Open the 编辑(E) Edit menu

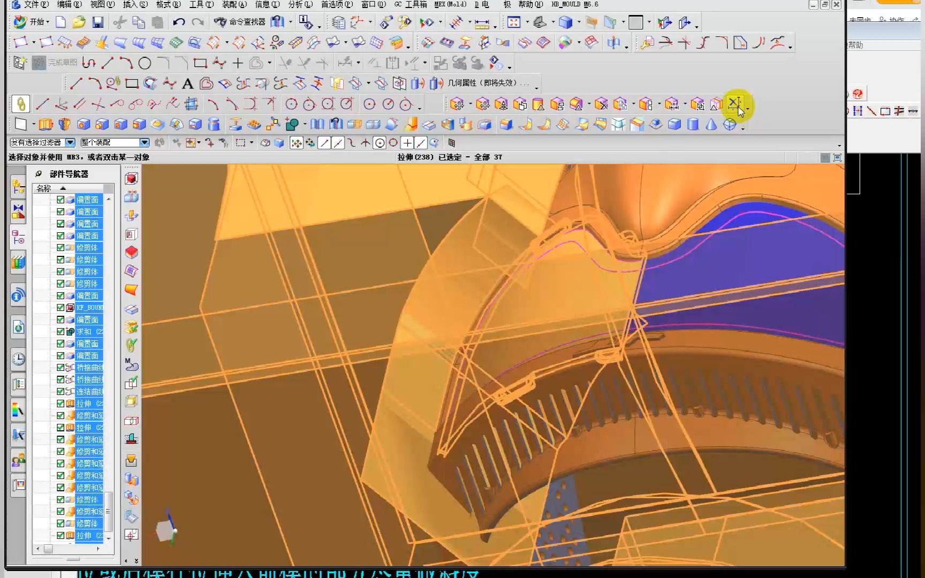coord(69,4)
